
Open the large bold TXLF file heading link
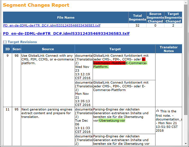[x=66, y=34]
